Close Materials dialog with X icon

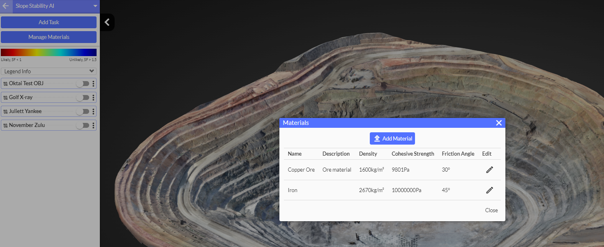pyautogui.click(x=498, y=123)
